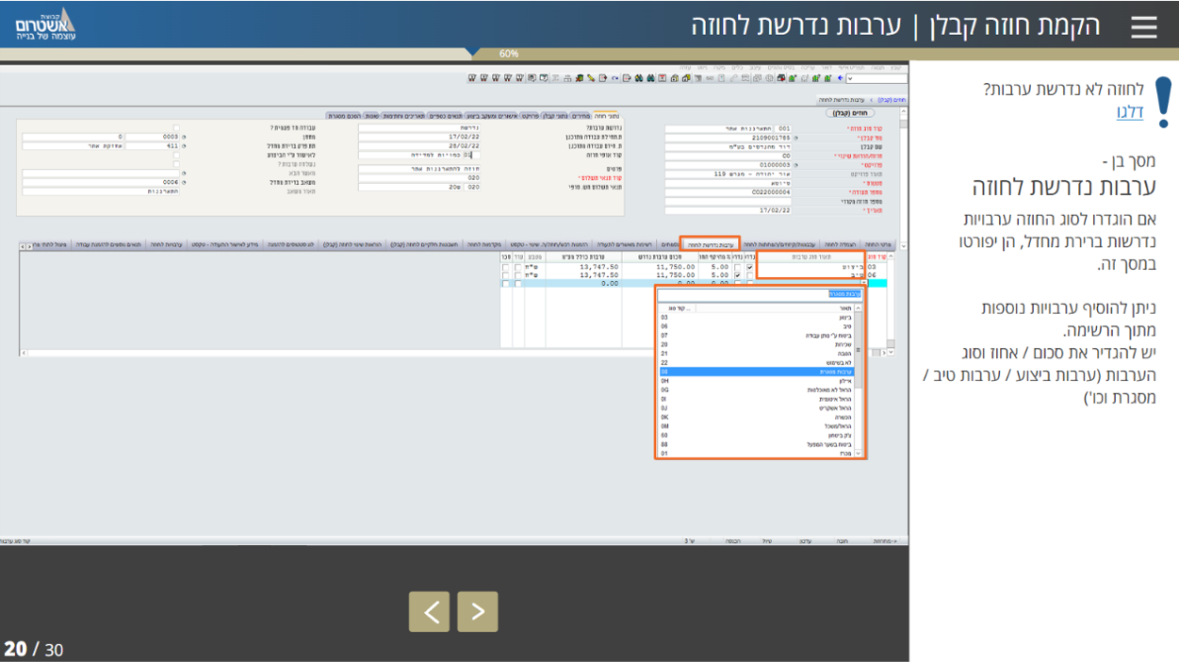1179x662 pixels.
Task: Click the חוזים (קבלן) breadcrumb link
Action: [x=892, y=100]
